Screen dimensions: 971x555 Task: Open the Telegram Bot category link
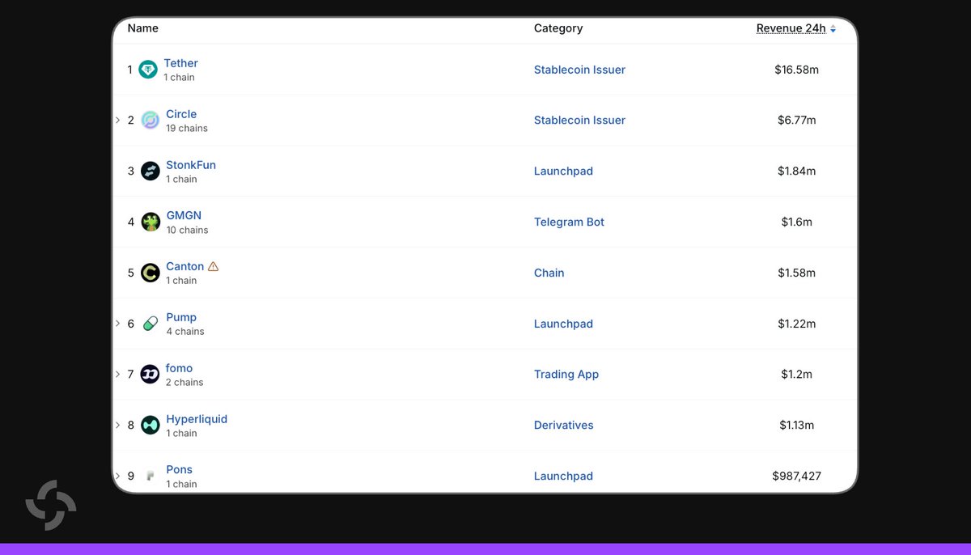(569, 222)
